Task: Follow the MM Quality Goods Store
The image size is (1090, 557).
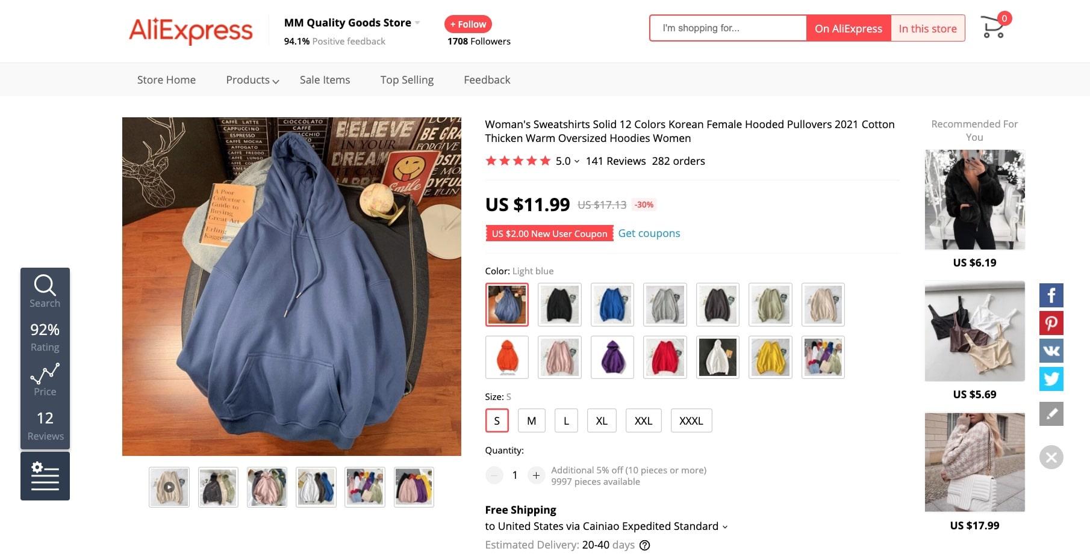Action: (x=468, y=24)
